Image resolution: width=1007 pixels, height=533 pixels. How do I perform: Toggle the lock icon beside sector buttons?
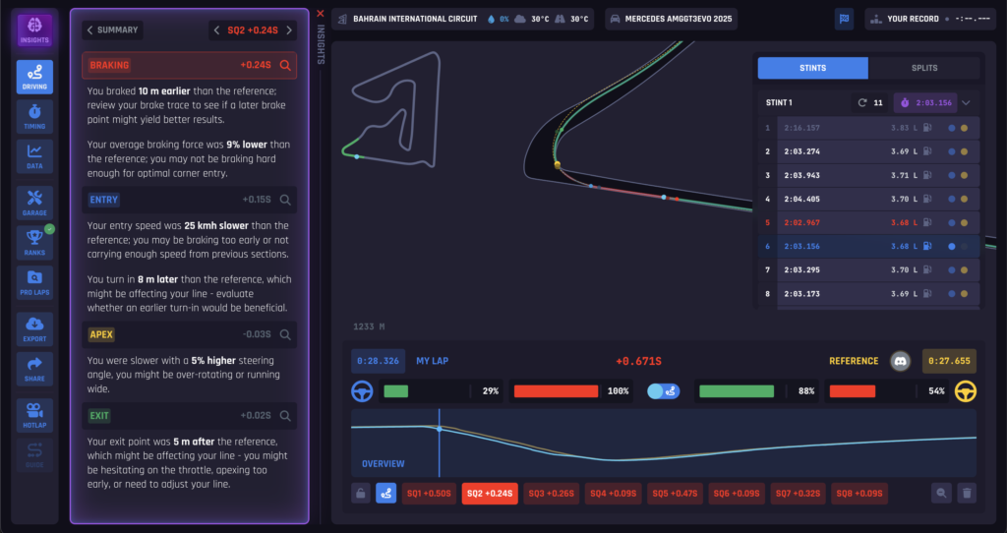(x=361, y=494)
